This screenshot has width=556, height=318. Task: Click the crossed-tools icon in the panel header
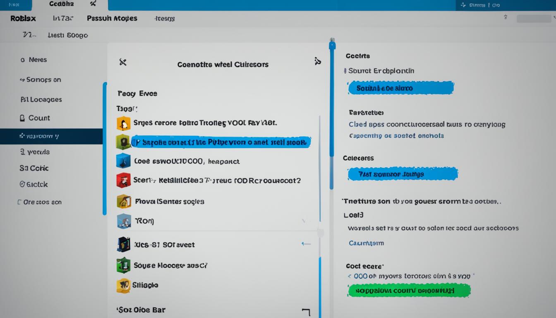click(123, 62)
